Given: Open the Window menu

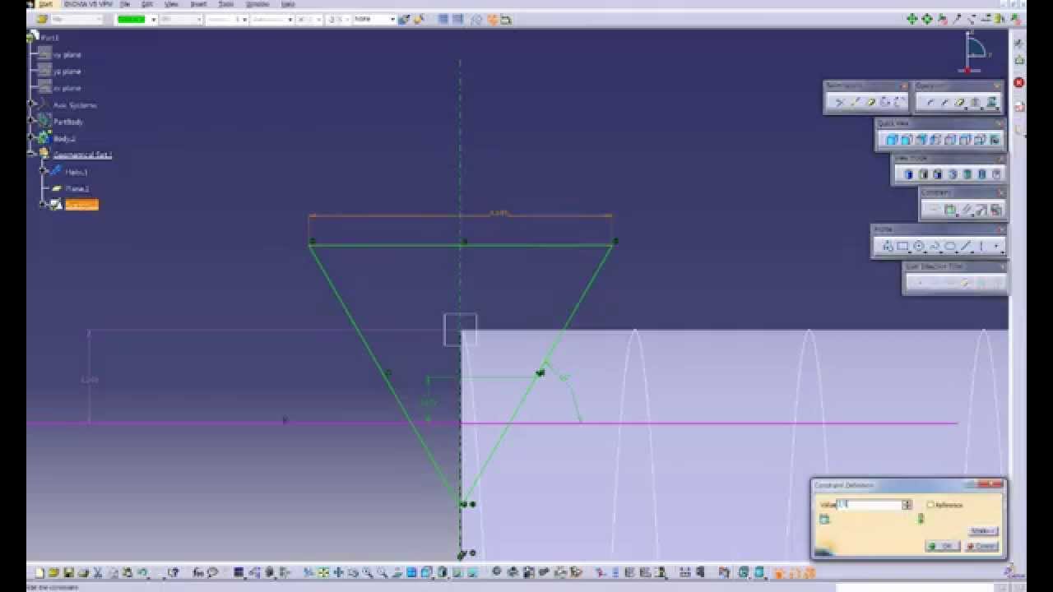Looking at the screenshot, I should 257,4.
